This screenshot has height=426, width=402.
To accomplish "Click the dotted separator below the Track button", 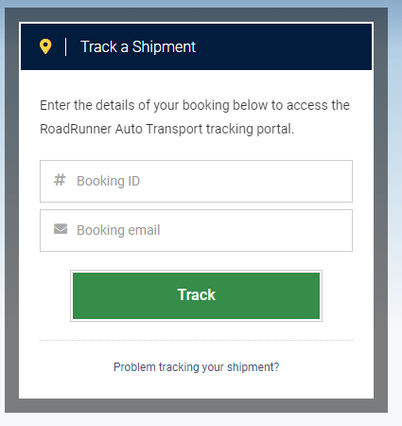I will (196, 341).
